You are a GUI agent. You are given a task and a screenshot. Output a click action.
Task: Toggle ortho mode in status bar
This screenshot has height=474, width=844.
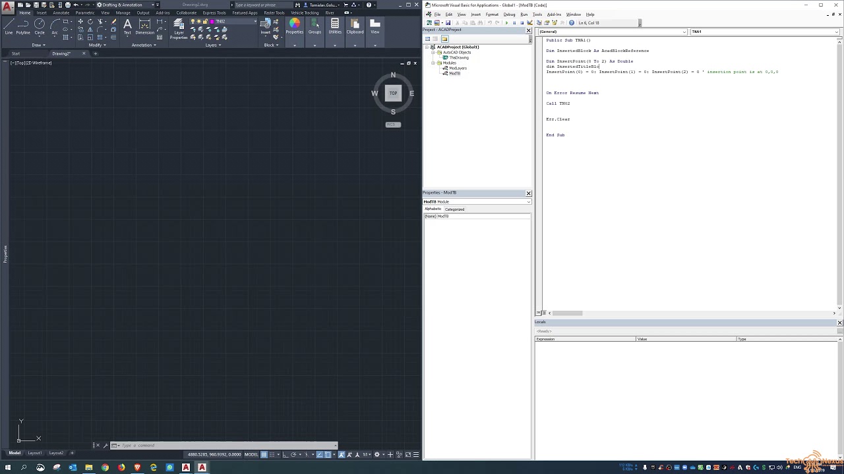(286, 454)
